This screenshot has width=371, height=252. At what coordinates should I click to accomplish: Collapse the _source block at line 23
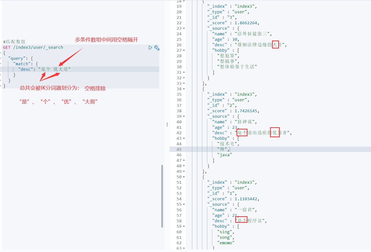(184, 28)
